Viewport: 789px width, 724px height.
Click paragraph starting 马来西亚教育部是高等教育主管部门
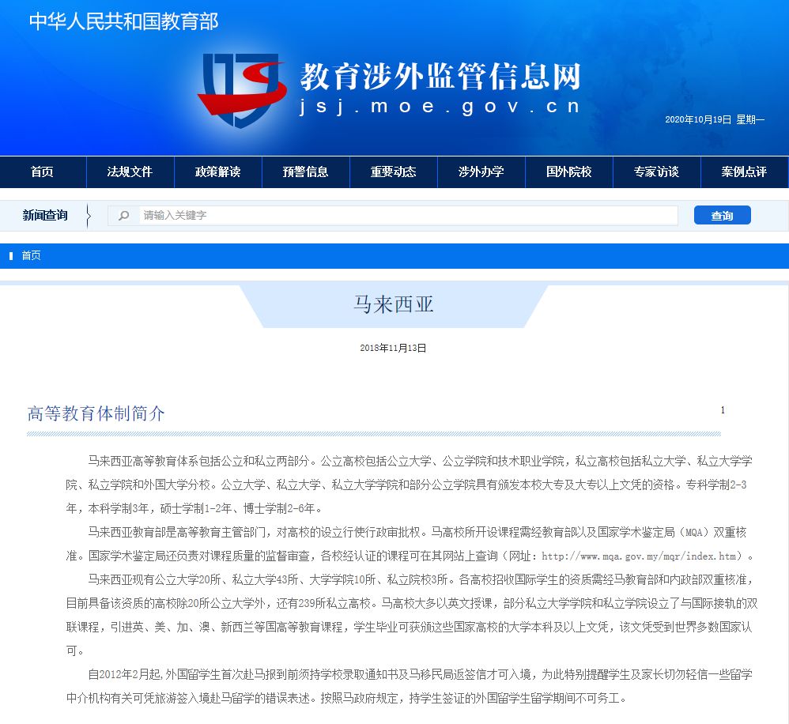409,545
